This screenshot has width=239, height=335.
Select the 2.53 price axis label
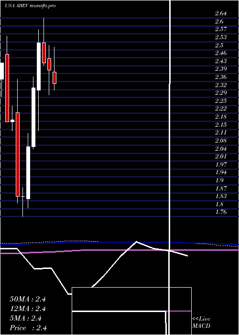pos(221,37)
